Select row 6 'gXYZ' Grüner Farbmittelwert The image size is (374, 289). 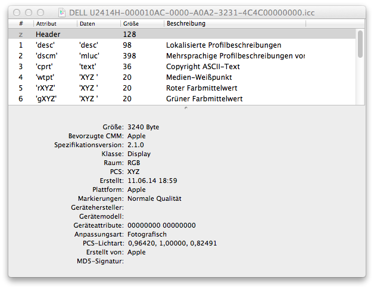coord(182,99)
